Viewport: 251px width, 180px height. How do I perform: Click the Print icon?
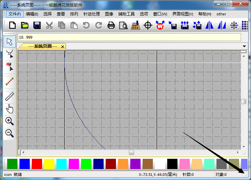pos(111,25)
